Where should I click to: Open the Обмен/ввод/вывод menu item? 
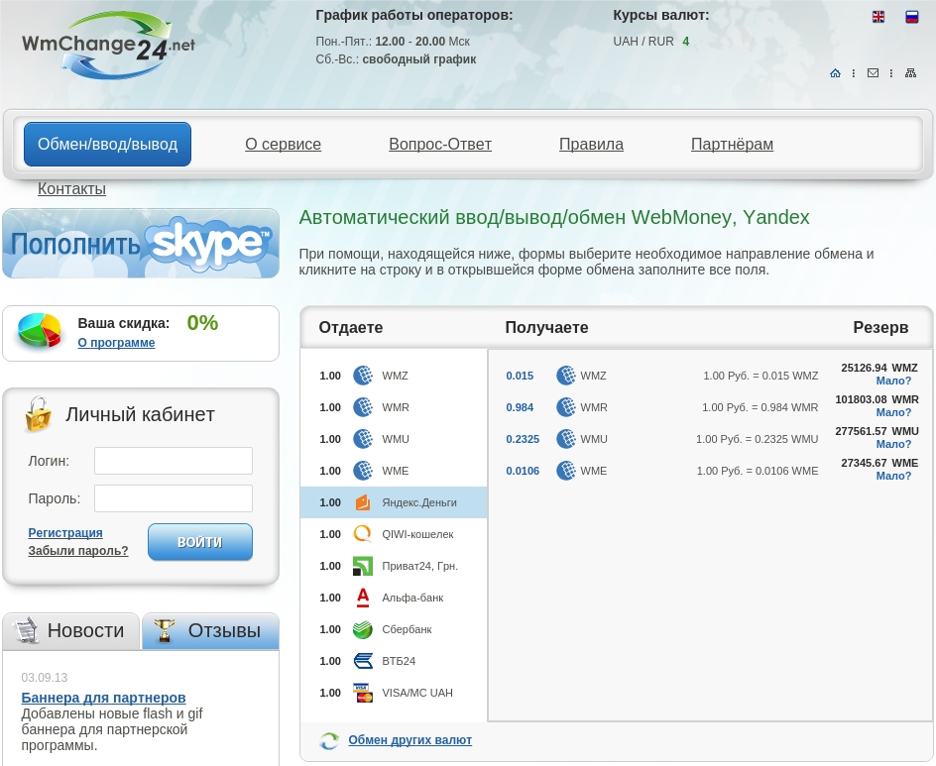(107, 144)
